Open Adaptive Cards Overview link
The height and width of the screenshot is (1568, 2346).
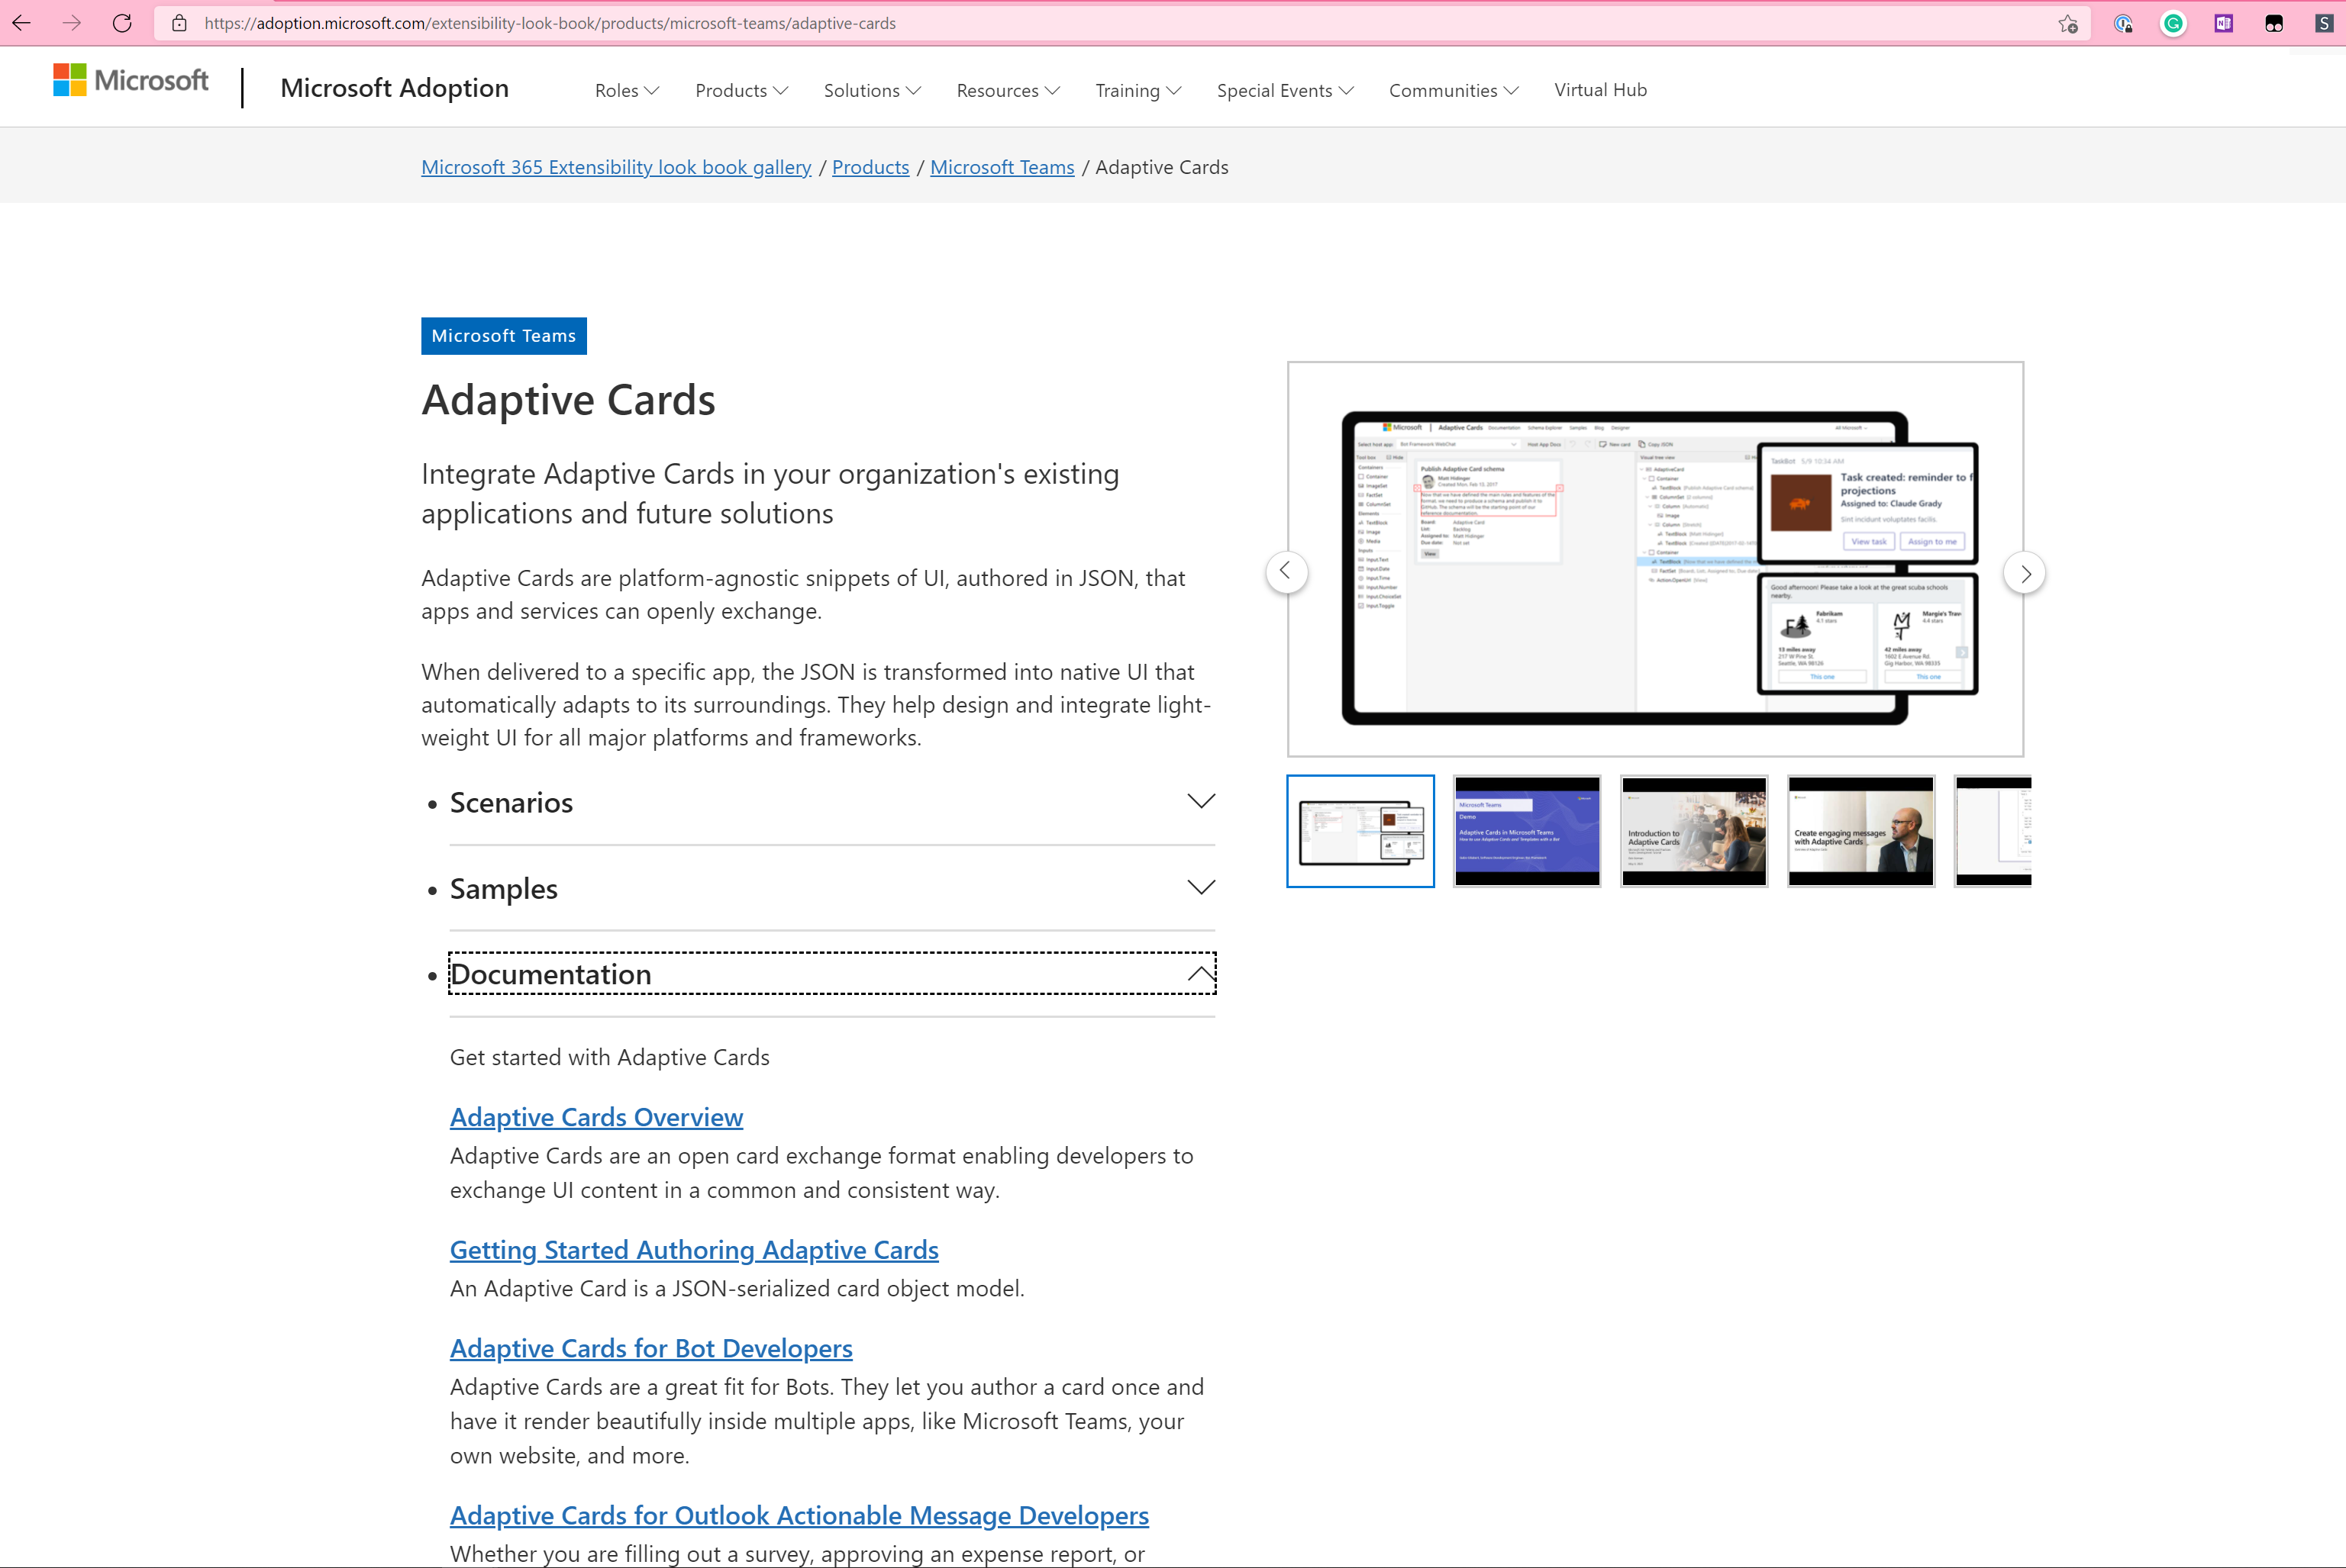[x=596, y=1117]
